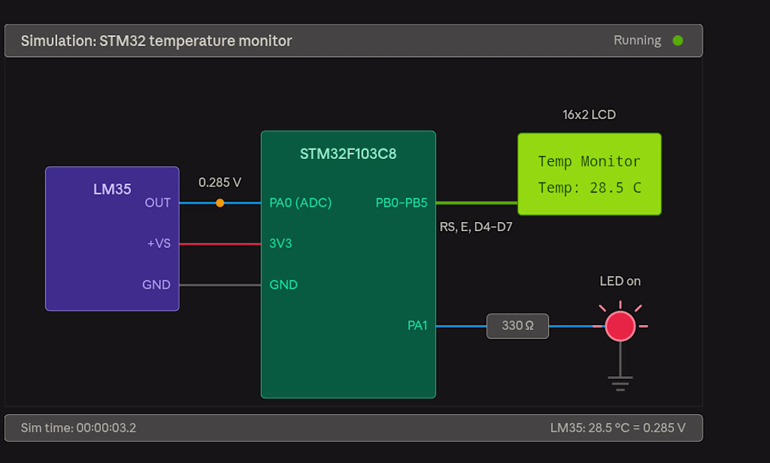770x463 pixels.
Task: Click the 'Temp Monitor' line on the LCD
Action: click(589, 161)
